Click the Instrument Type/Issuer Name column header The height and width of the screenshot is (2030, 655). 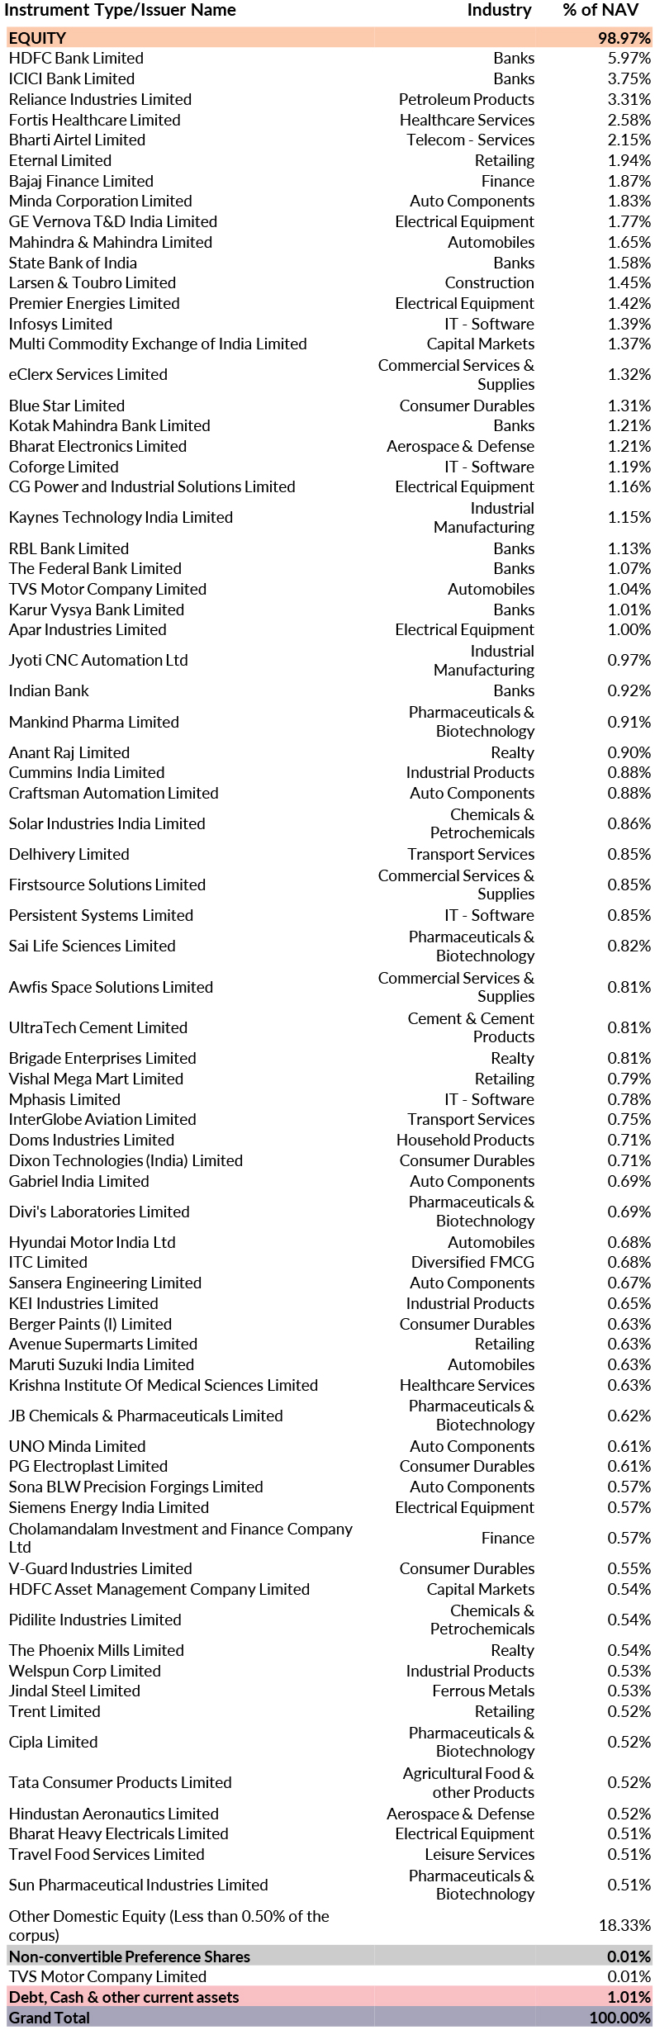(122, 10)
